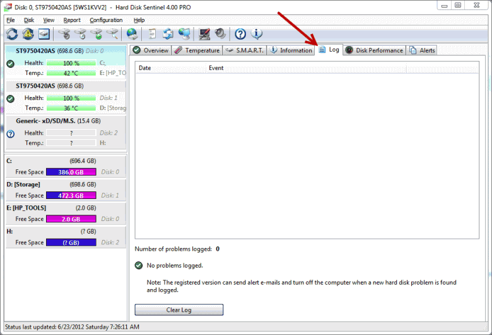Select the C: (696.4 GB) partition row
Viewport: 492px width, 335px height.
tap(66, 166)
